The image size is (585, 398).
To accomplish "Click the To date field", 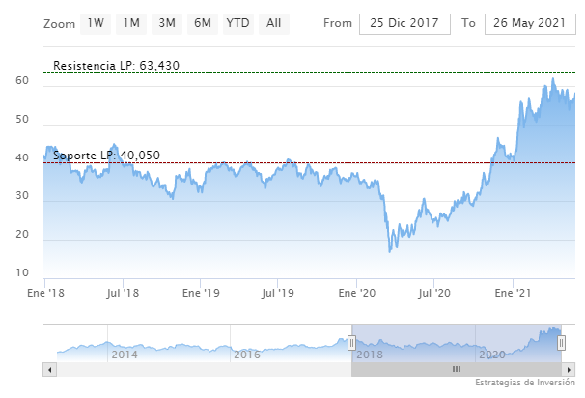I will click(x=529, y=22).
